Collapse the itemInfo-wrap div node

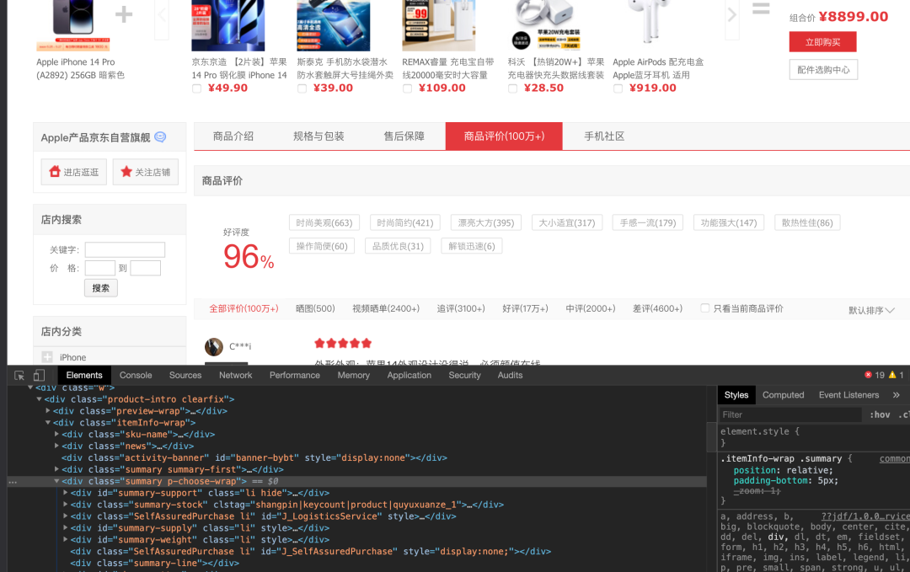click(x=48, y=423)
